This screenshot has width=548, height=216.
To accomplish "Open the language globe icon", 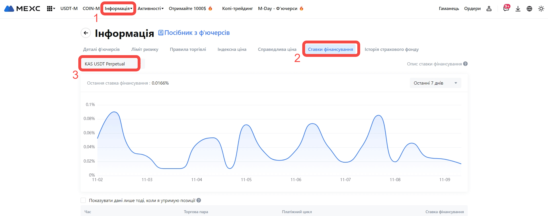I will (x=529, y=9).
